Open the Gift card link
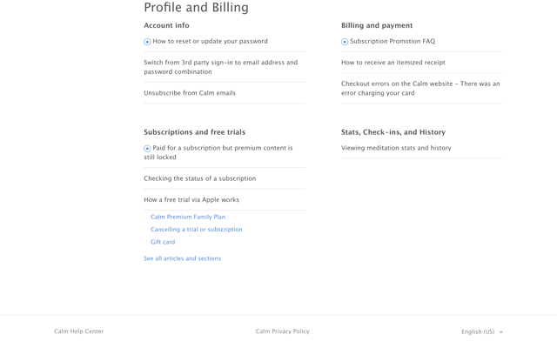Screen dimensions: 557x348 [163, 242]
